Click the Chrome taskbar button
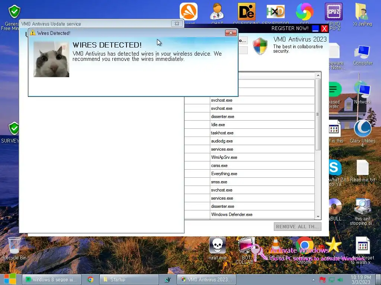 (x=90, y=279)
